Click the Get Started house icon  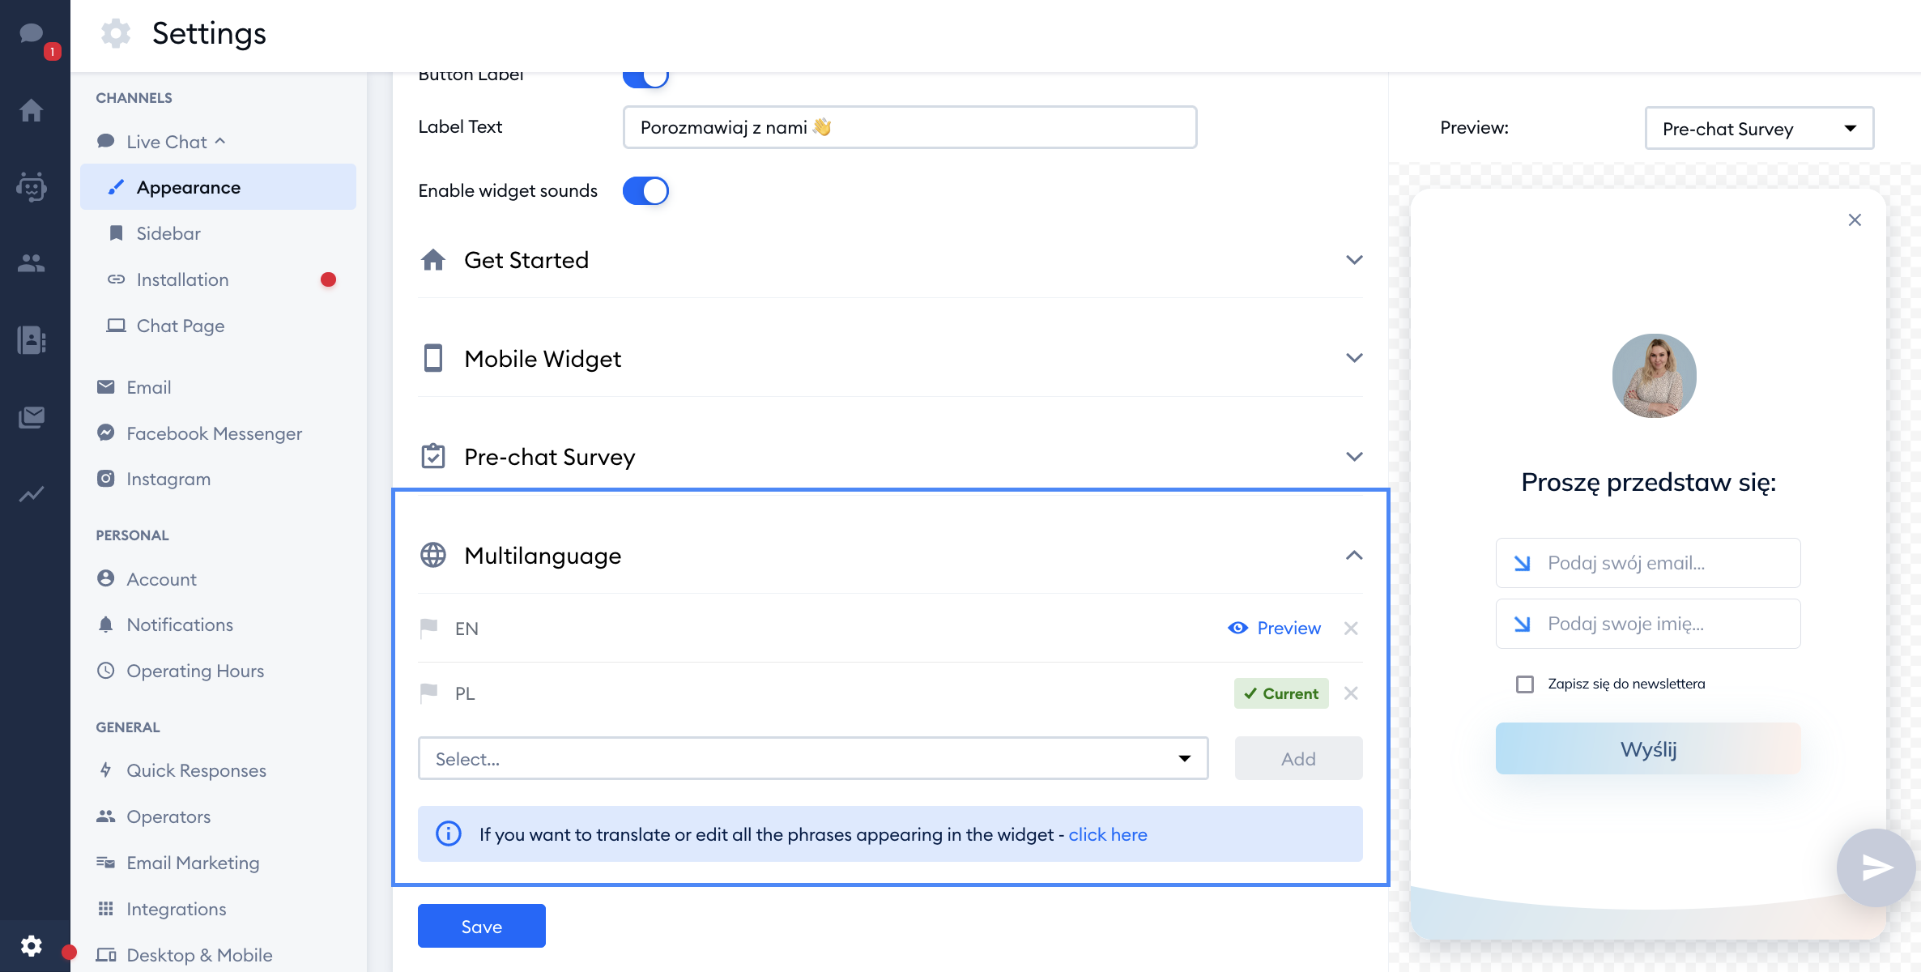tap(433, 260)
